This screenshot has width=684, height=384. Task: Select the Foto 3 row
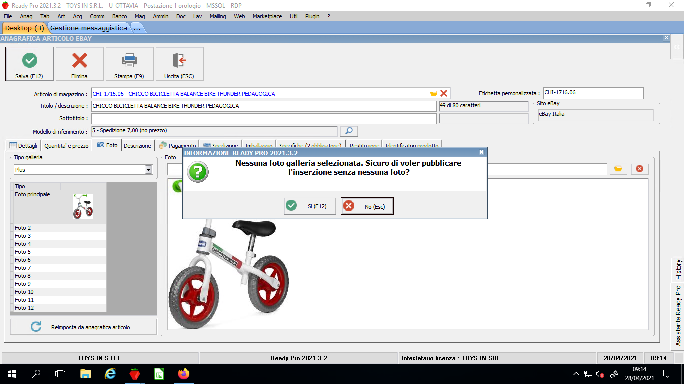coord(58,236)
